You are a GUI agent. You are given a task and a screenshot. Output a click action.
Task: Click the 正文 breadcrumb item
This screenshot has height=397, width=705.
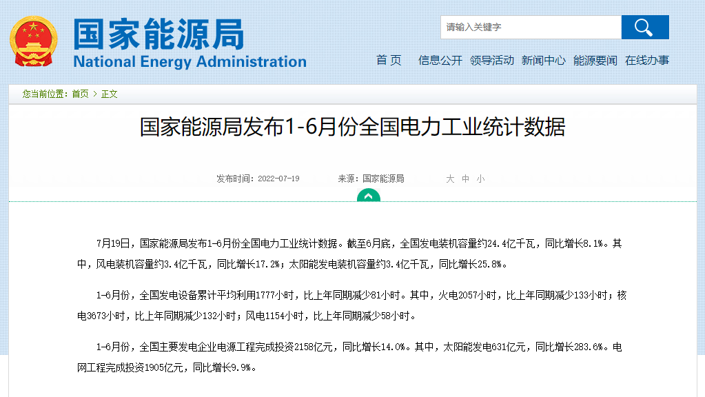pos(110,94)
